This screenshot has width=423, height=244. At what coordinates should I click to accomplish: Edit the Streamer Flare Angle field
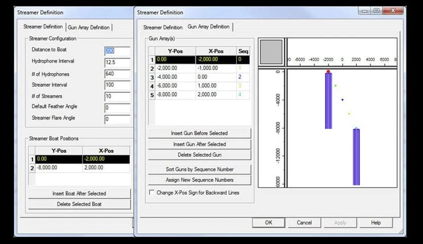click(x=117, y=119)
